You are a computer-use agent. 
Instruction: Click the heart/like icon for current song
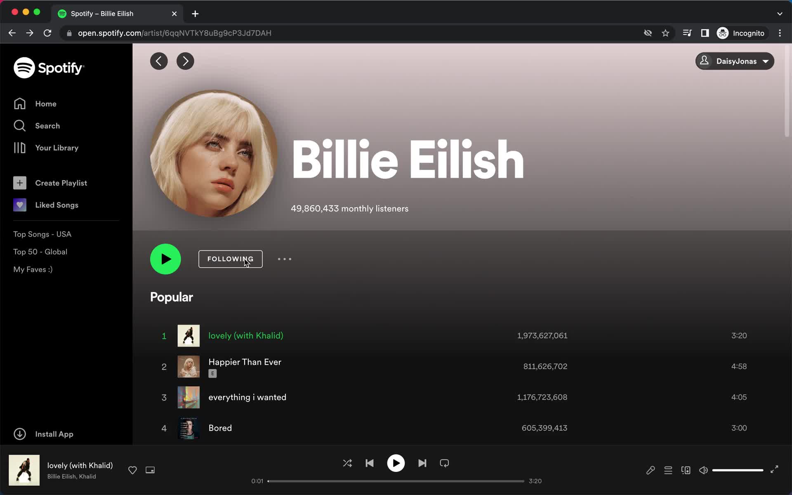(x=132, y=470)
